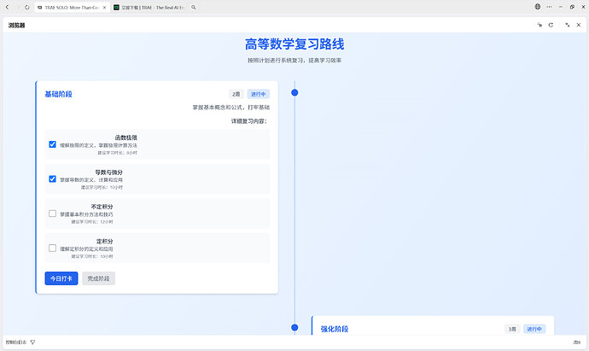This screenshot has width=589, height=351.
Task: Open the console log label in the bottom bar
Action: click(x=16, y=342)
